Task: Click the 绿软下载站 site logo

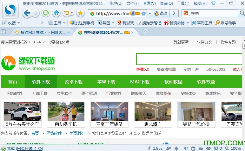Action: coord(28,63)
